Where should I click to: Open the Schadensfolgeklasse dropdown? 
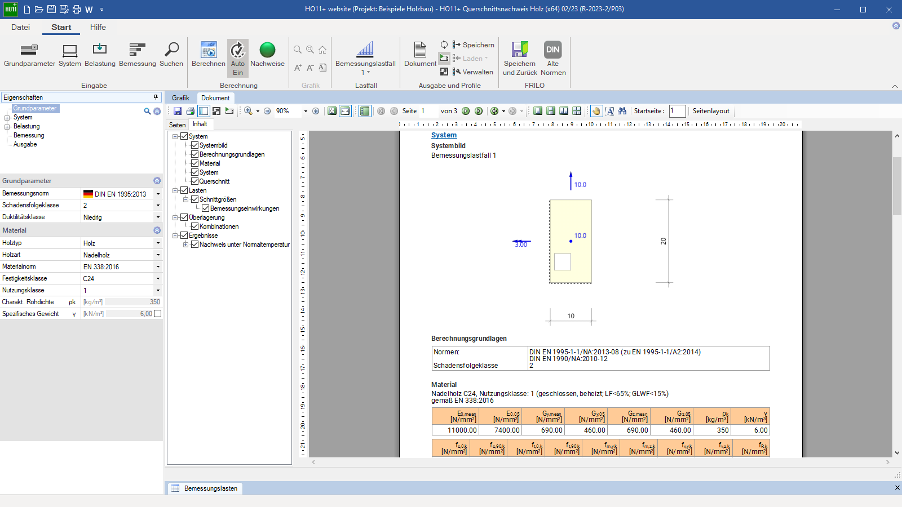(158, 206)
